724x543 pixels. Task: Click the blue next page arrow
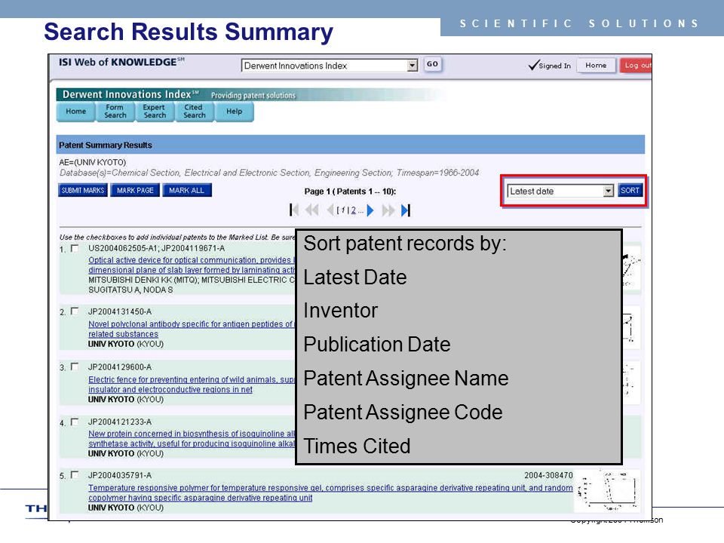(x=370, y=210)
